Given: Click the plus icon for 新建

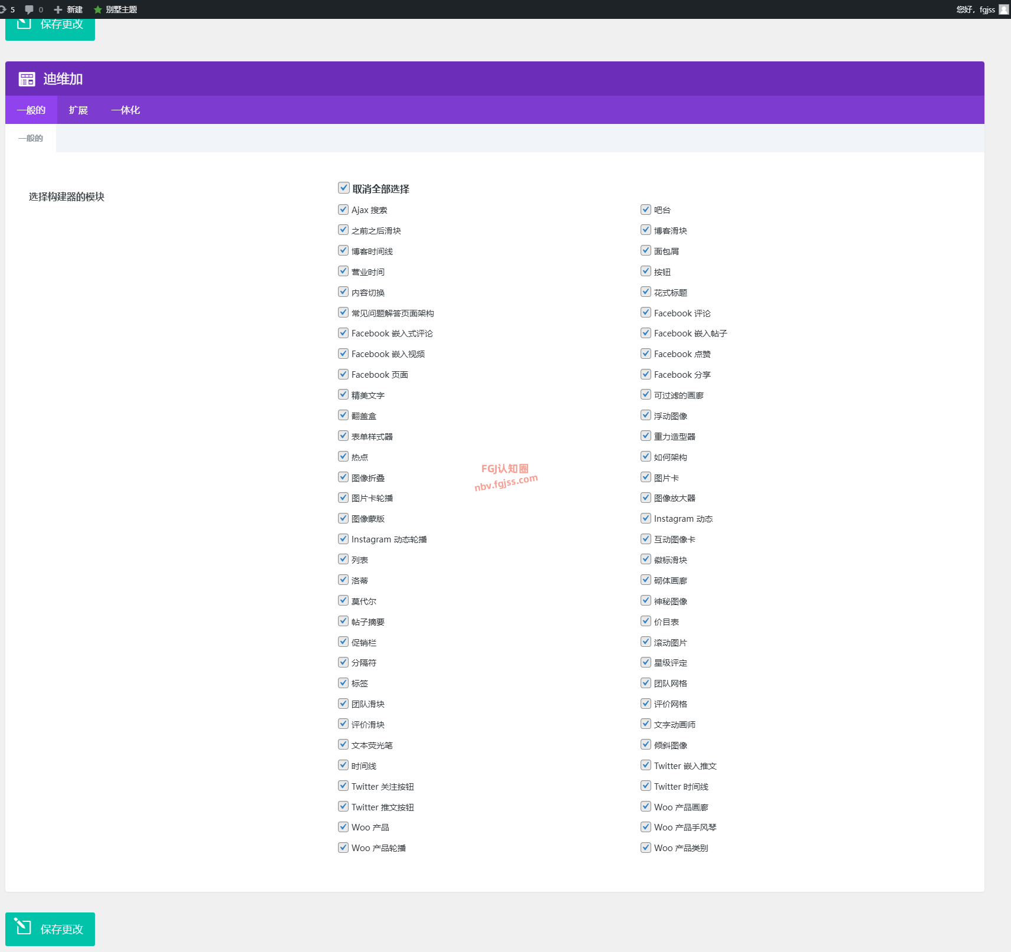Looking at the screenshot, I should pyautogui.click(x=58, y=9).
